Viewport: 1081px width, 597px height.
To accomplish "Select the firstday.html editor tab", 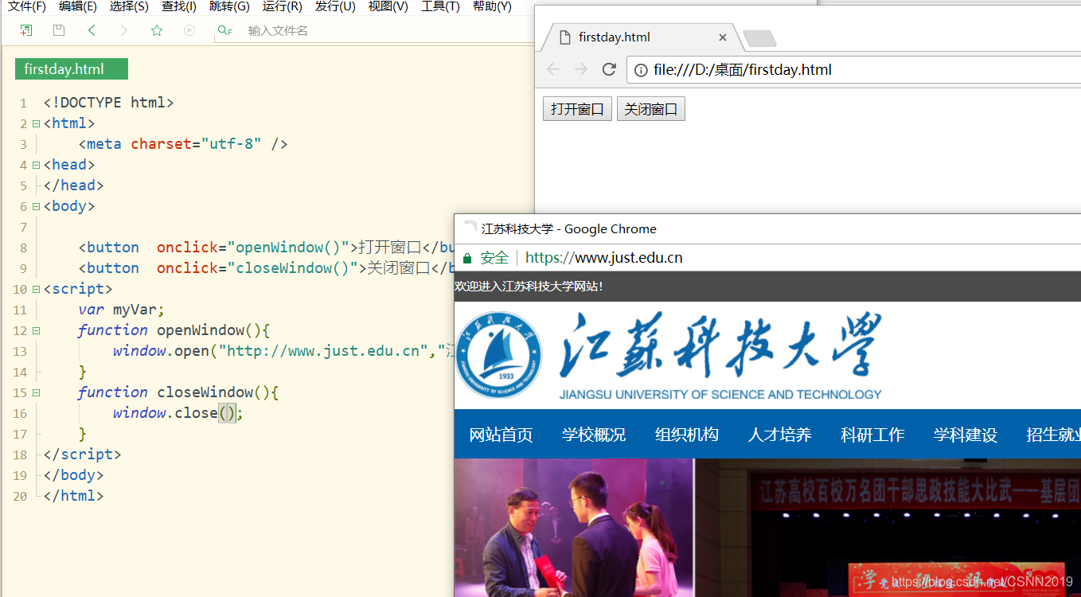I will (x=72, y=69).
